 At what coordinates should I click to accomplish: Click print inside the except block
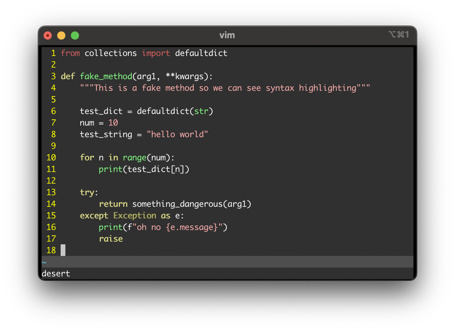tap(110, 227)
